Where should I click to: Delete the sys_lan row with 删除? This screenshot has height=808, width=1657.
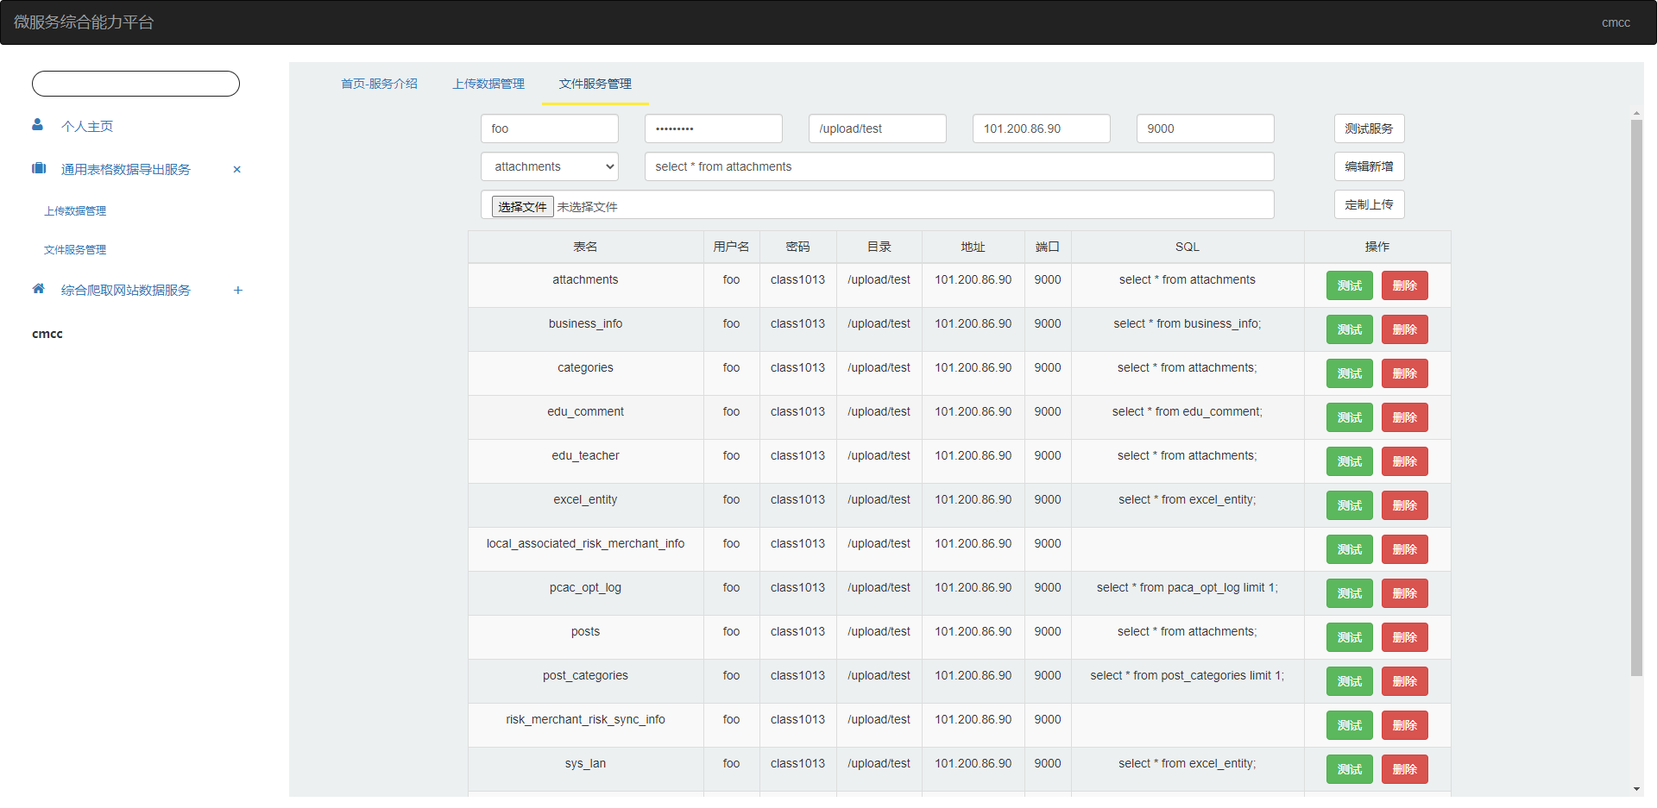1405,769
